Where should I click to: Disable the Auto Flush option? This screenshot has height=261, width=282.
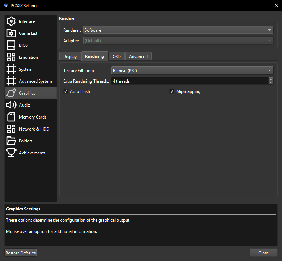click(66, 91)
